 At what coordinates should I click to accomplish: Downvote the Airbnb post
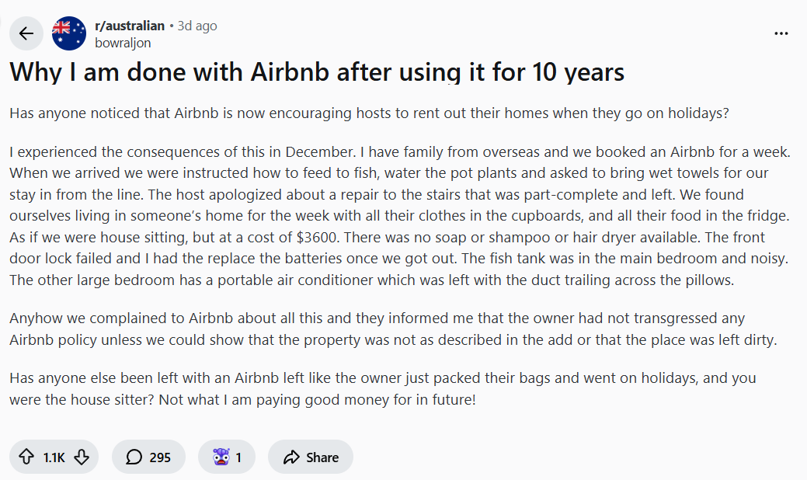pos(82,457)
